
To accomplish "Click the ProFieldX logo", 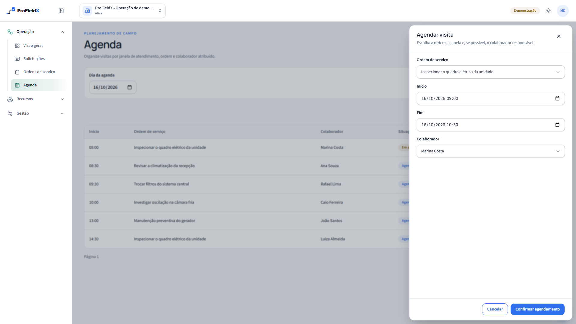I will pyautogui.click(x=23, y=11).
